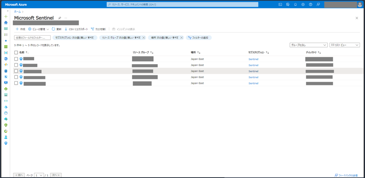Open リスト ビュー view dropdown
Screen dimensions: 365x178
click(345, 45)
